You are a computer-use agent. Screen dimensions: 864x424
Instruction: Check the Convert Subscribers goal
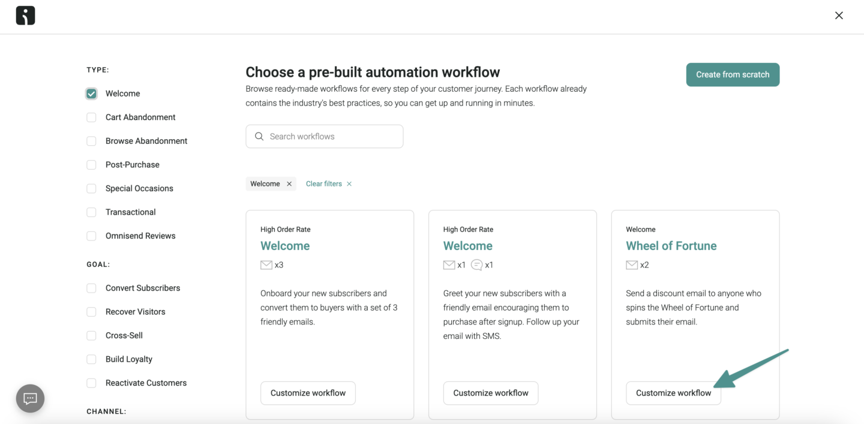point(91,288)
